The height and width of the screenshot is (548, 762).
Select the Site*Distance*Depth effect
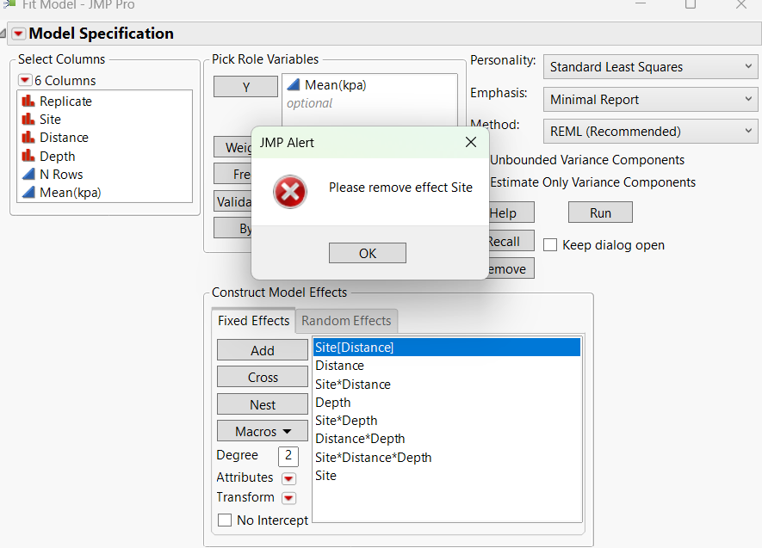coord(373,457)
